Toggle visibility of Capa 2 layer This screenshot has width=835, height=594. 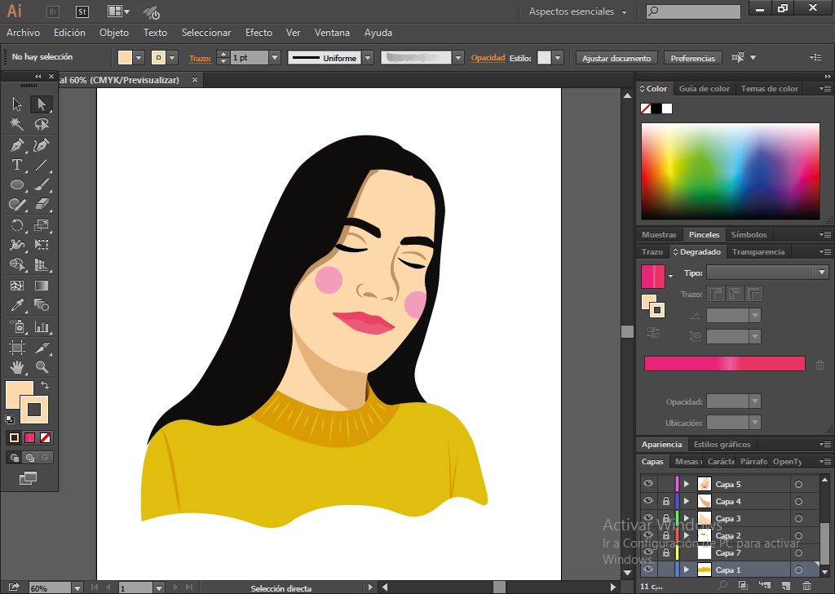pyautogui.click(x=648, y=535)
